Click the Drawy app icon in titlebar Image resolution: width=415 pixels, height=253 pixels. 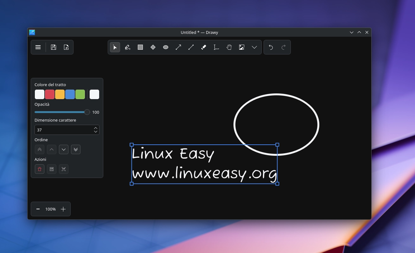32,32
